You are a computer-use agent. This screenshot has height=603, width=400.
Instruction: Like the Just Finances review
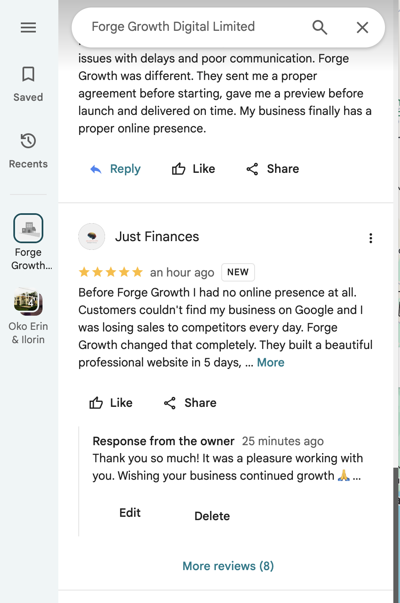111,403
